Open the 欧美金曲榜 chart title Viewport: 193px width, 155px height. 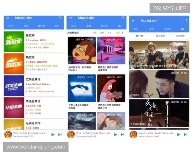click(33, 79)
